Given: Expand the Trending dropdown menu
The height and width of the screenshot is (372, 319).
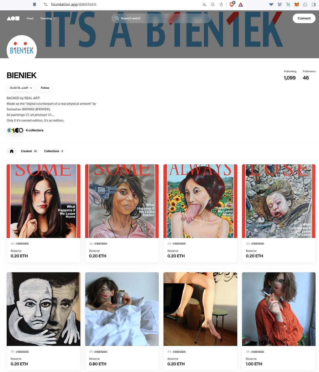Looking at the screenshot, I should pyautogui.click(x=48, y=18).
